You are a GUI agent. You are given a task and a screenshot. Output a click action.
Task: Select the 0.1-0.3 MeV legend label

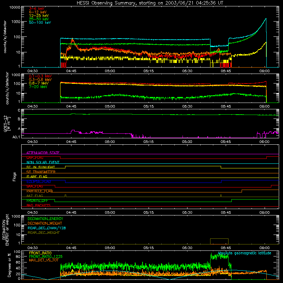[40, 76]
